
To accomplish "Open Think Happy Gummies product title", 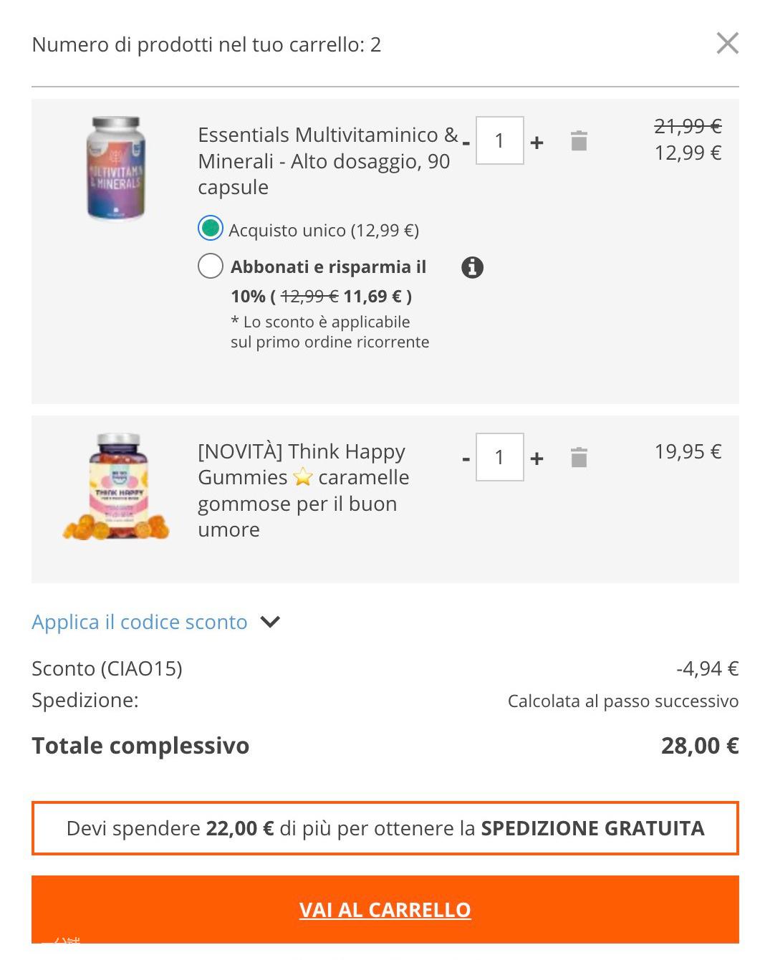I will point(303,490).
